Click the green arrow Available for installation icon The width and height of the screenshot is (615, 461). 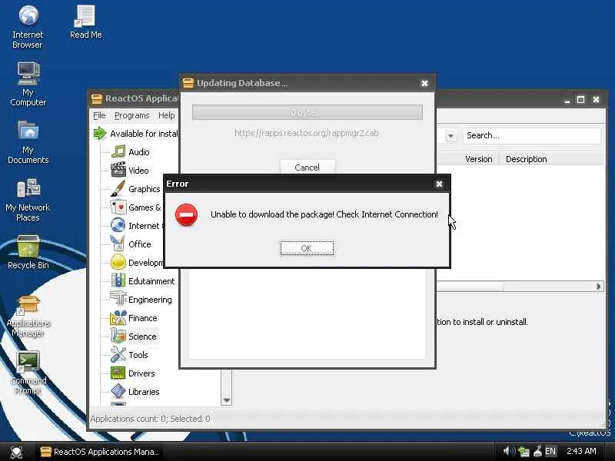click(x=100, y=133)
